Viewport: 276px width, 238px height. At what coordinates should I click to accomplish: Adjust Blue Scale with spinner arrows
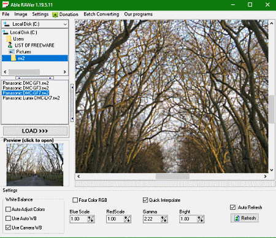90,219
